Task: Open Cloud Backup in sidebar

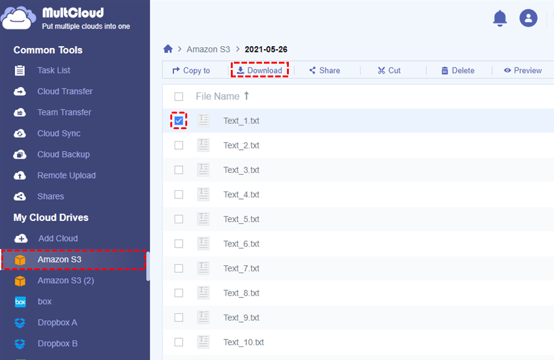Action: (x=64, y=154)
